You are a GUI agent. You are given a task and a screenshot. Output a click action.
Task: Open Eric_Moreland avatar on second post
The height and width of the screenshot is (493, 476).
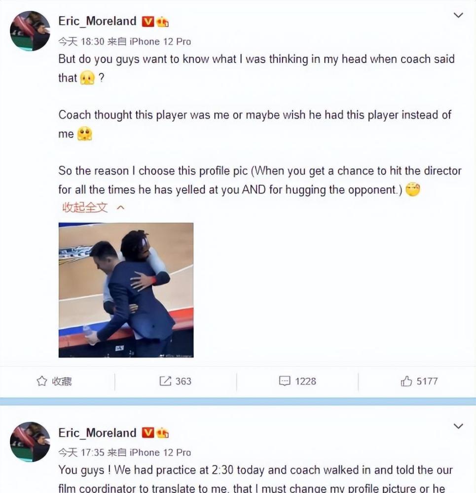click(x=30, y=442)
